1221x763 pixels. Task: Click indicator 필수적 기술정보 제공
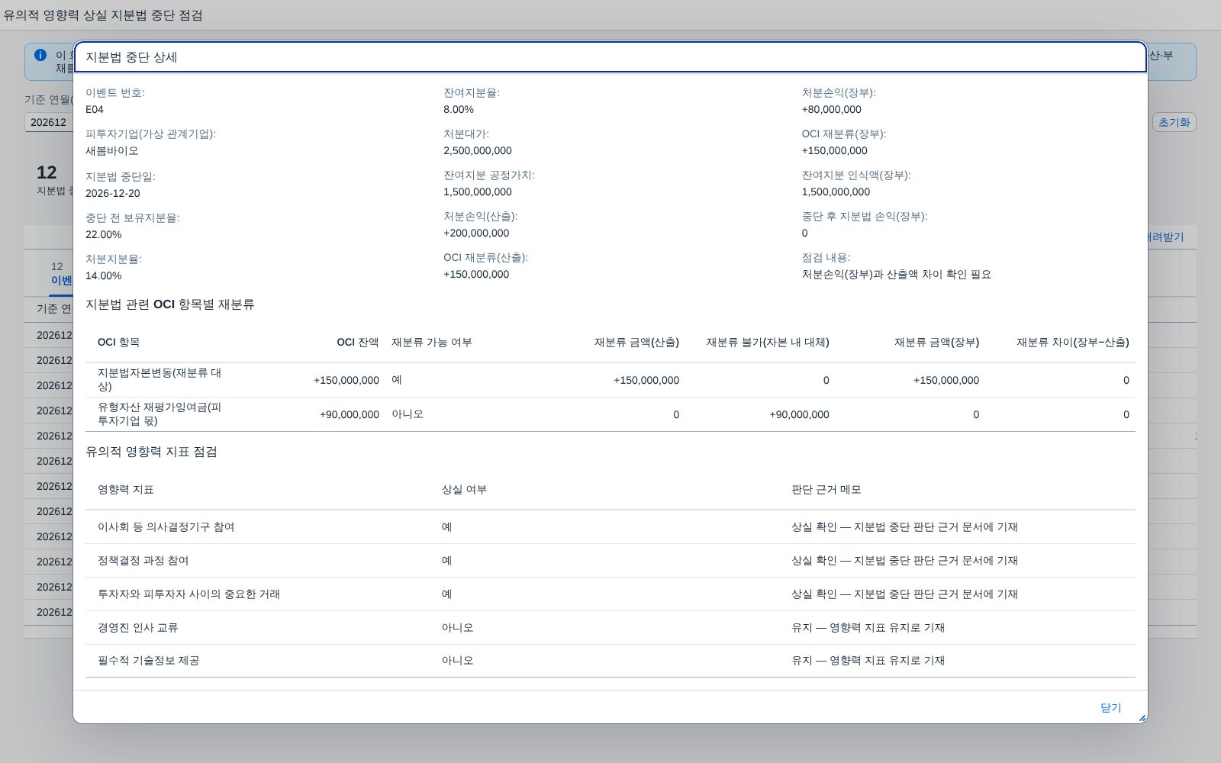point(148,660)
